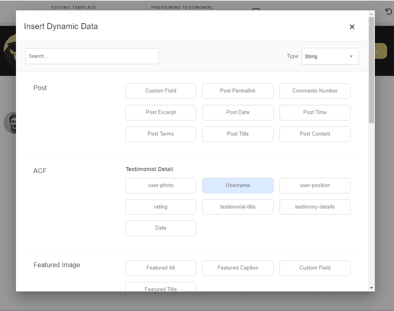Screen dimensions: 394x311
Task: Click Editing Template label in top bar
Action: [74, 7]
